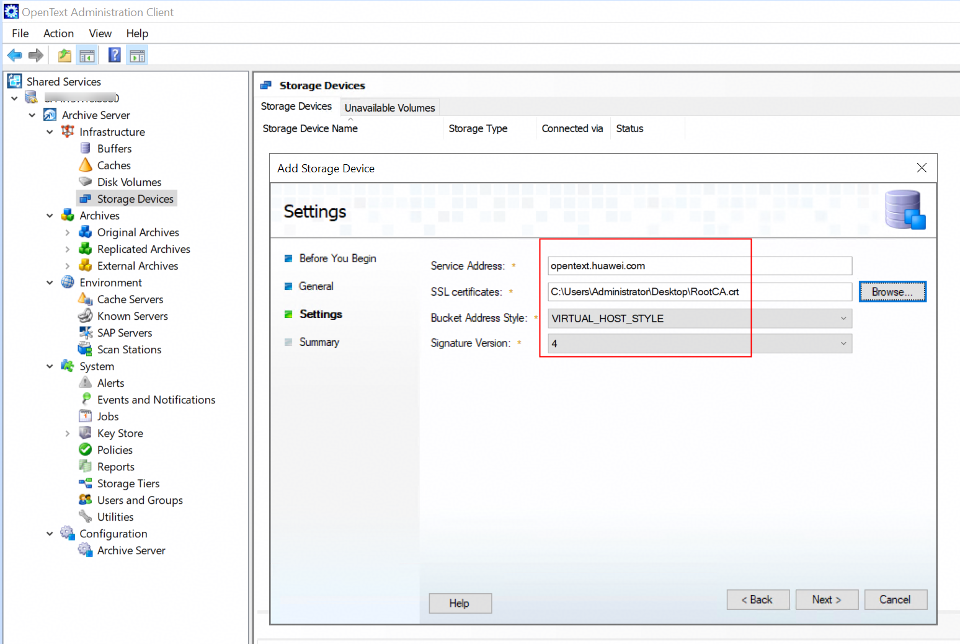The height and width of the screenshot is (644, 960).
Task: Click the Shared Services root icon
Action: coord(14,81)
